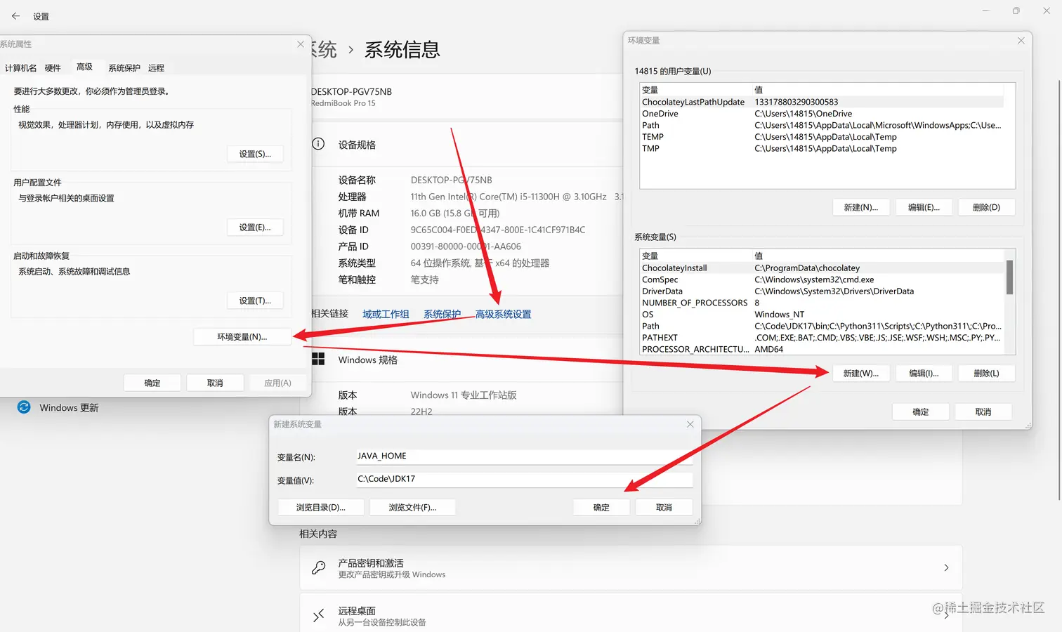
Task: Click the 浏览文件(F)... button
Action: coord(412,507)
